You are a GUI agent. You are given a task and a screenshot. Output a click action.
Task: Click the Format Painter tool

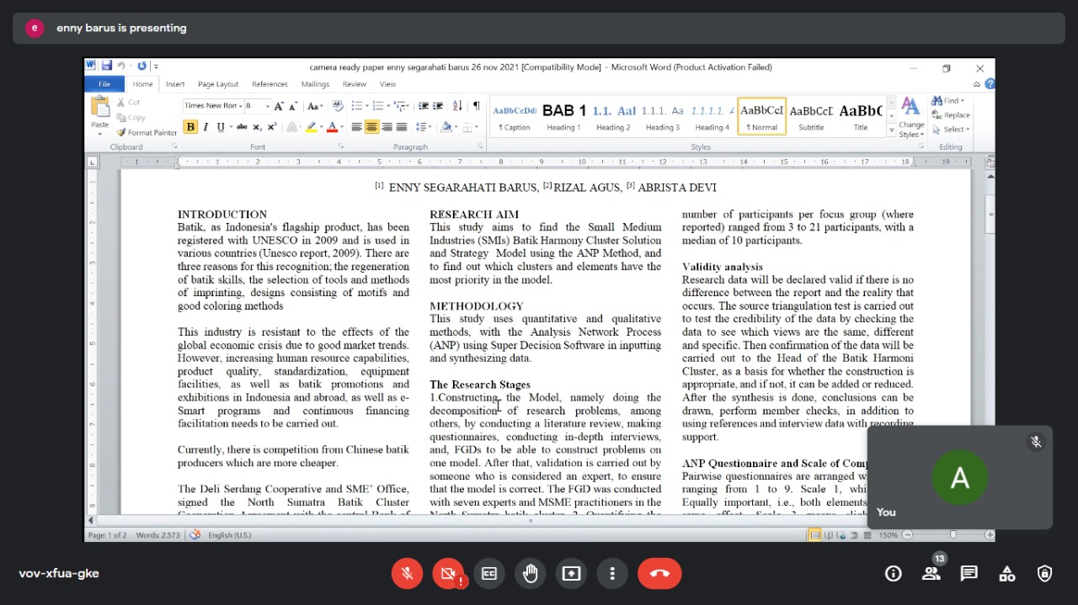[147, 132]
